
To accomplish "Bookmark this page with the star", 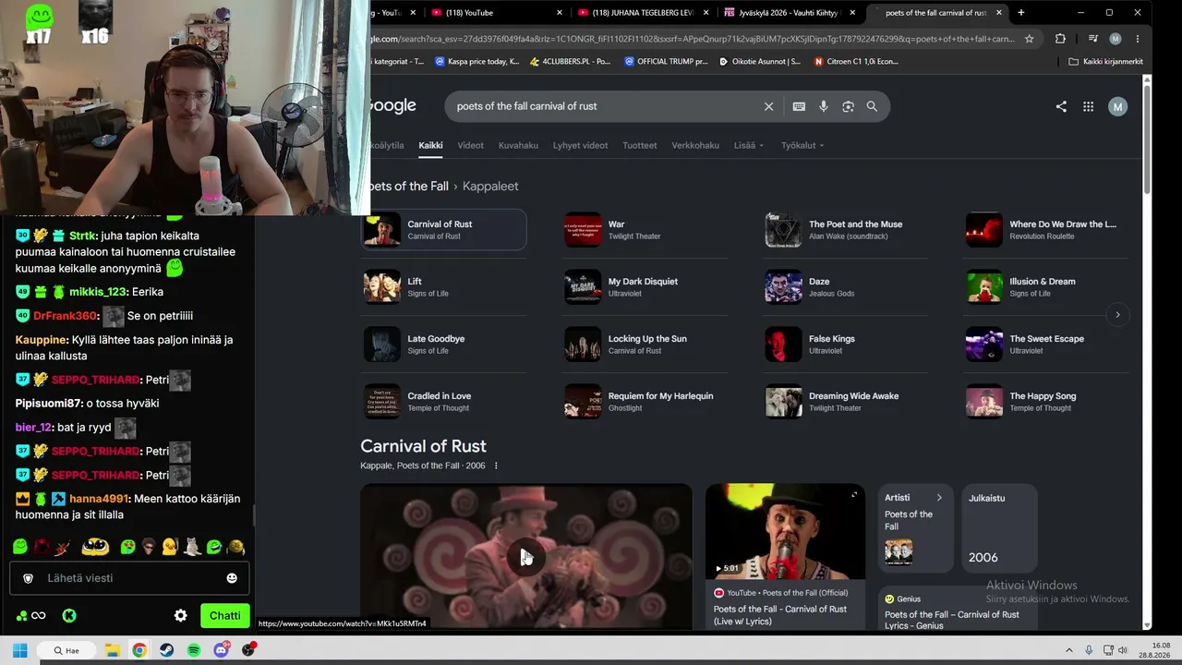I will (x=1029, y=39).
